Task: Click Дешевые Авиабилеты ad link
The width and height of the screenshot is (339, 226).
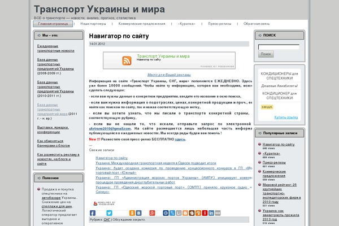Action: click(x=279, y=86)
